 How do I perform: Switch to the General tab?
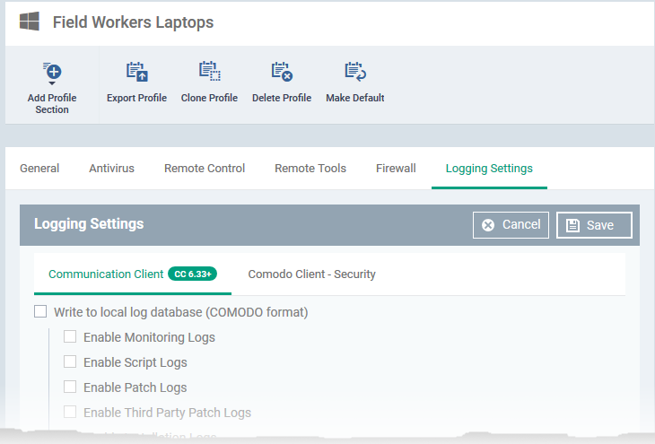39,169
